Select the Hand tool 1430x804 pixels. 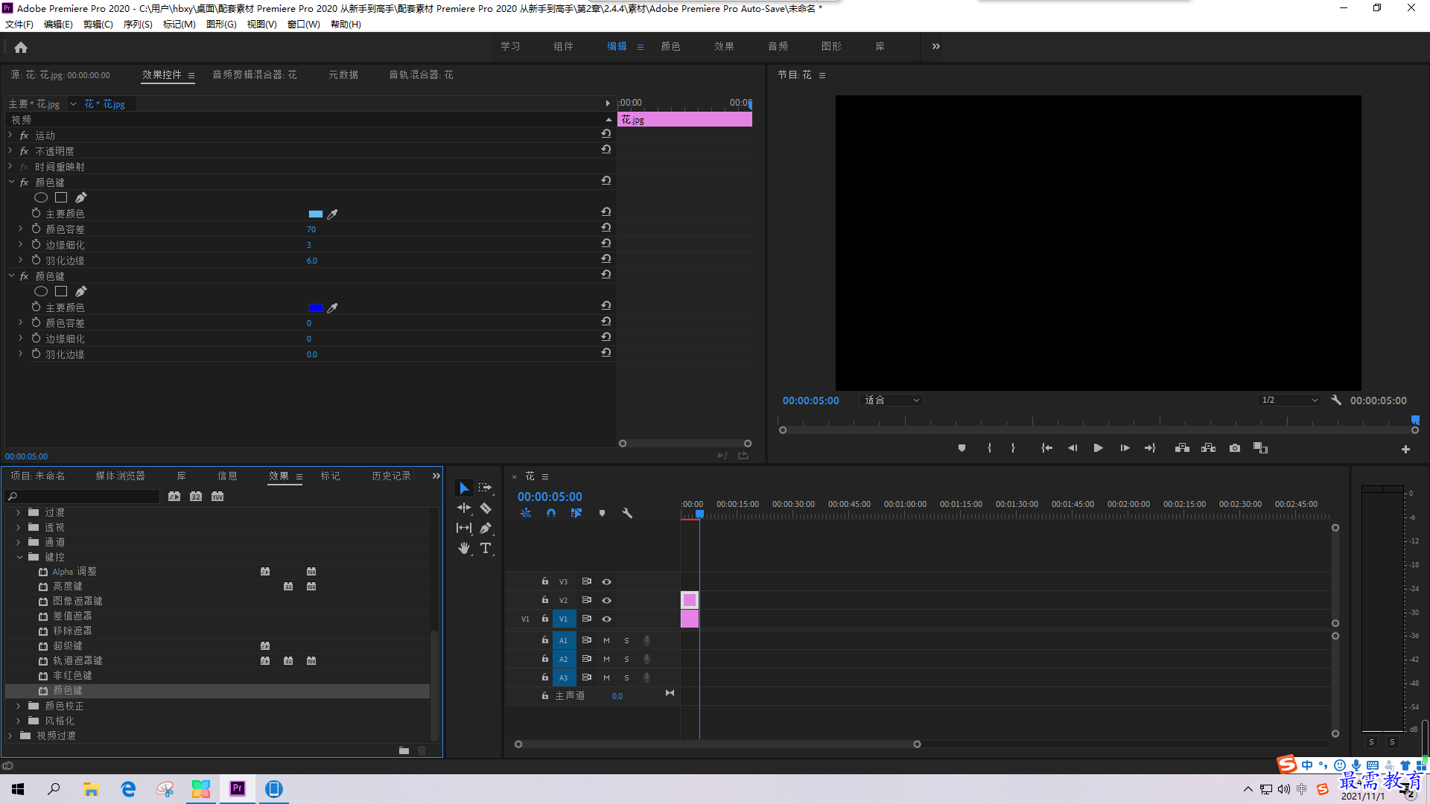click(464, 548)
